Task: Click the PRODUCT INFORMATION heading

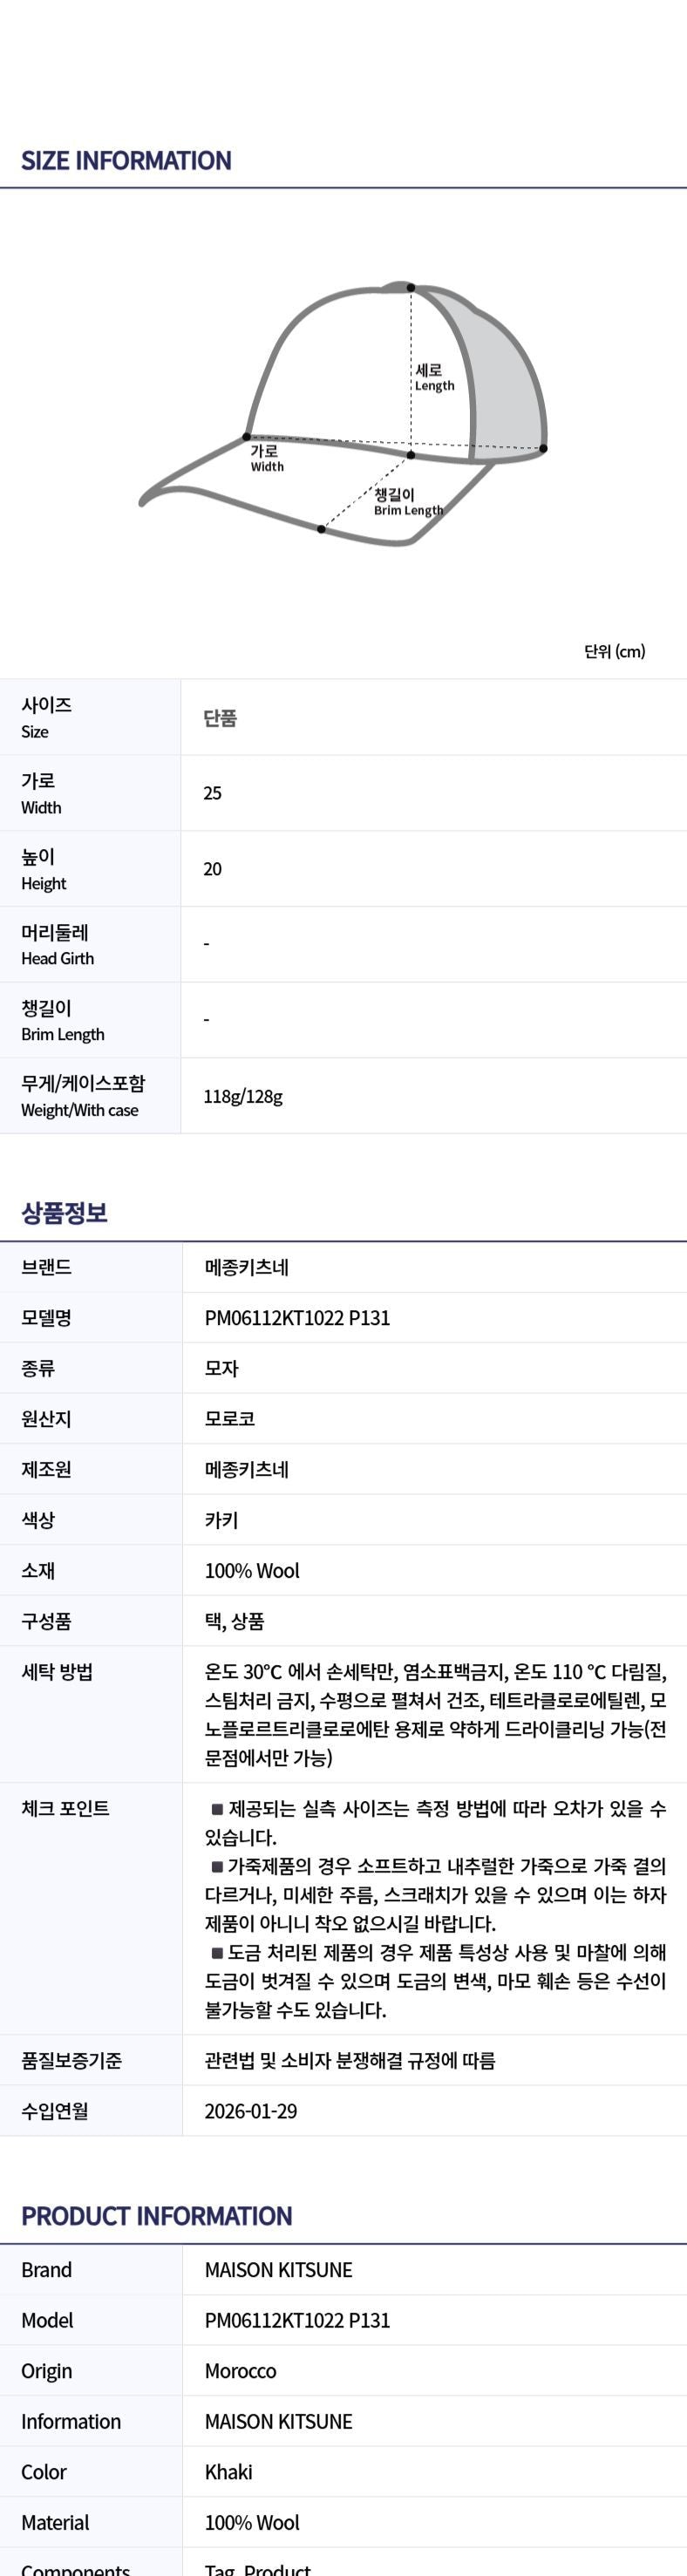Action: 157,2216
